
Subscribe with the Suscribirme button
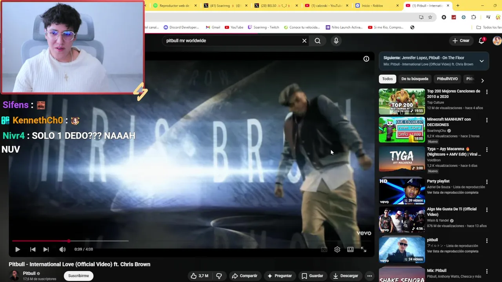[78, 276]
